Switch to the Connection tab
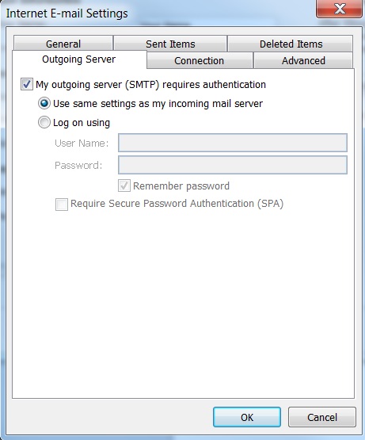The height and width of the screenshot is (440, 365). click(x=200, y=60)
